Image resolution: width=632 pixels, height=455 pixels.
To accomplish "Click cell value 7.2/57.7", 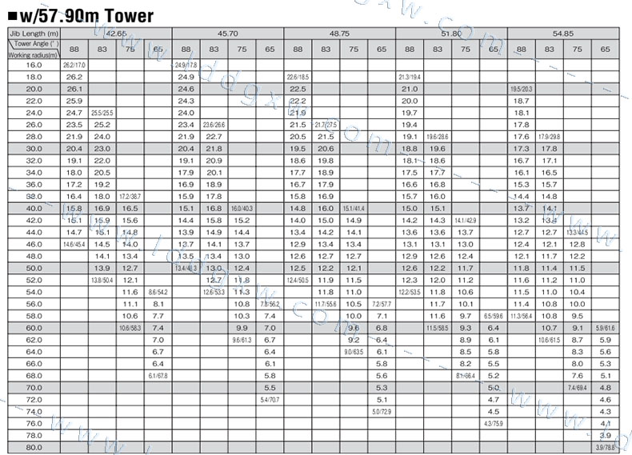I will pyautogui.click(x=382, y=305).
